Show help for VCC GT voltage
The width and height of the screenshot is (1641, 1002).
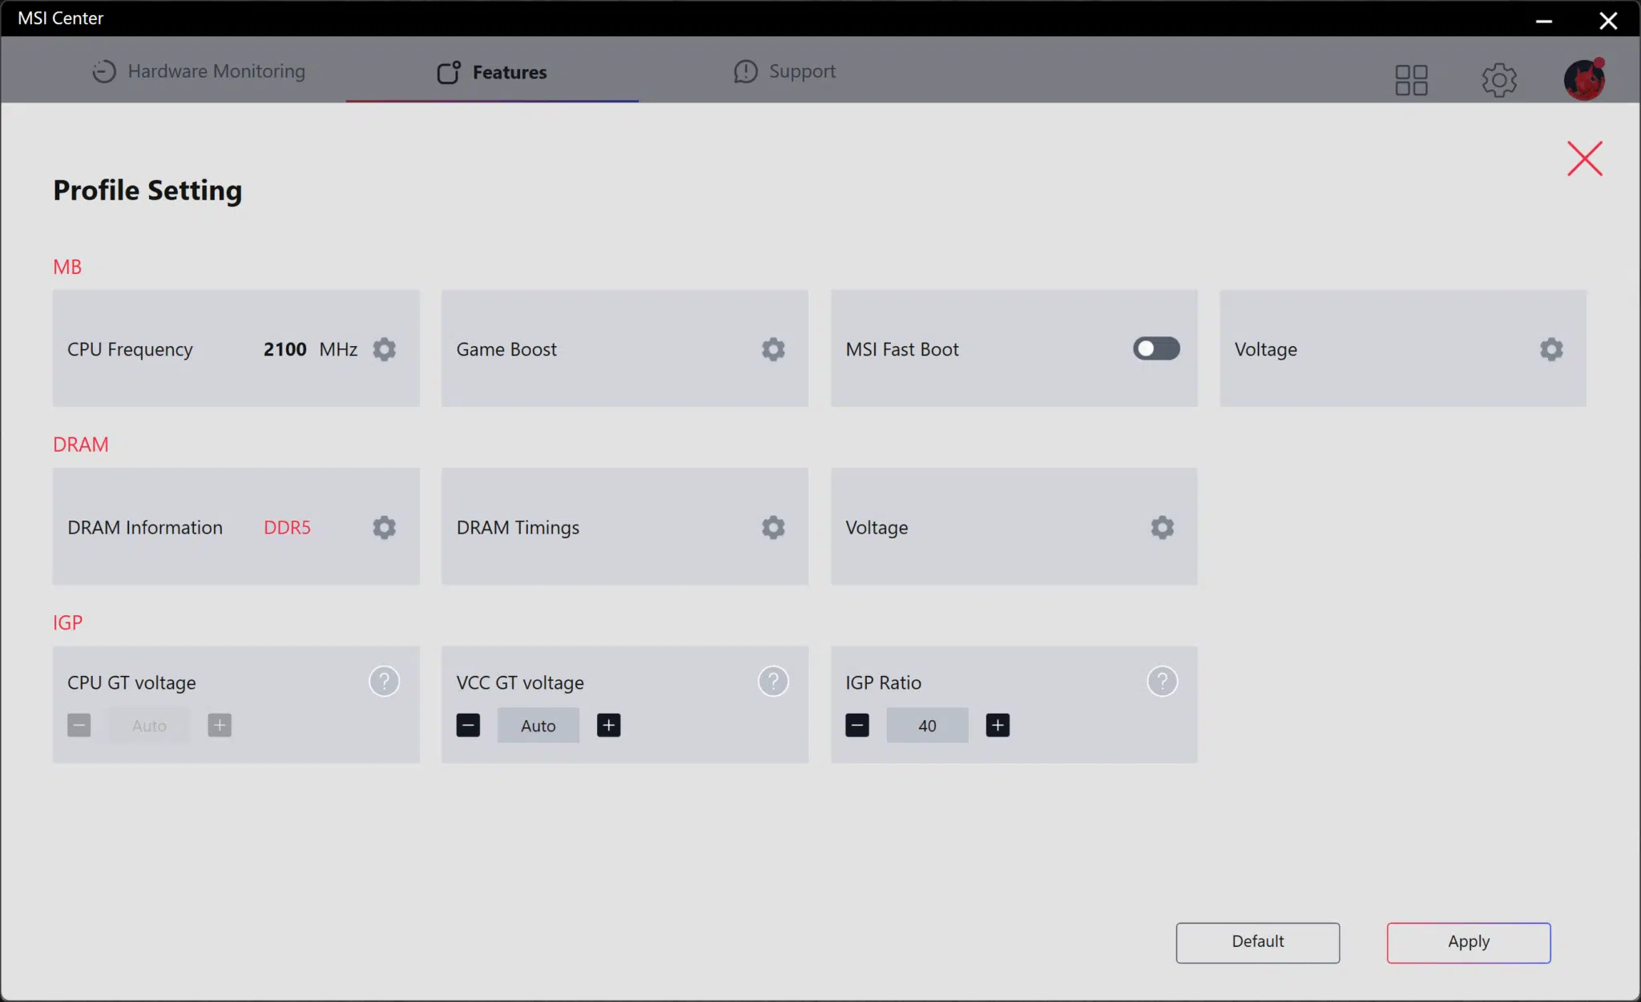[x=773, y=682]
